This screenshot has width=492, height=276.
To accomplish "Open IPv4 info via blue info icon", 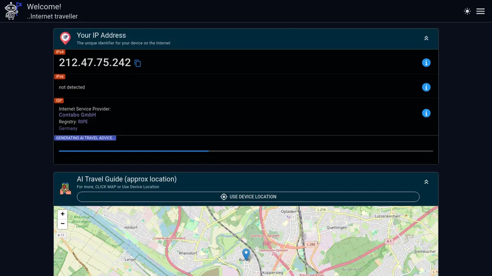I will 426,62.
